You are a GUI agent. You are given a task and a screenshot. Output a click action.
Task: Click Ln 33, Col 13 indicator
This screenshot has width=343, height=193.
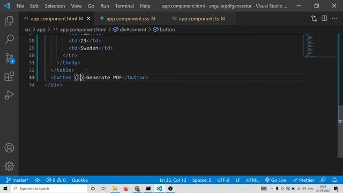coord(173,180)
